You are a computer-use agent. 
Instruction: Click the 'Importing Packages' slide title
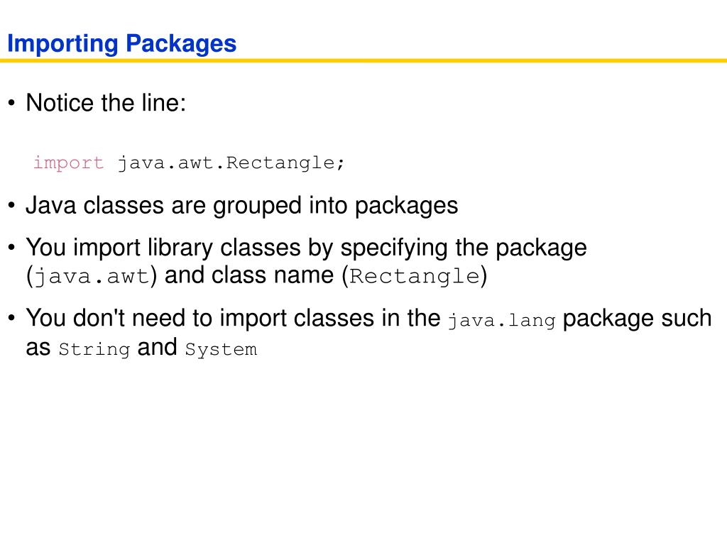pos(122,44)
